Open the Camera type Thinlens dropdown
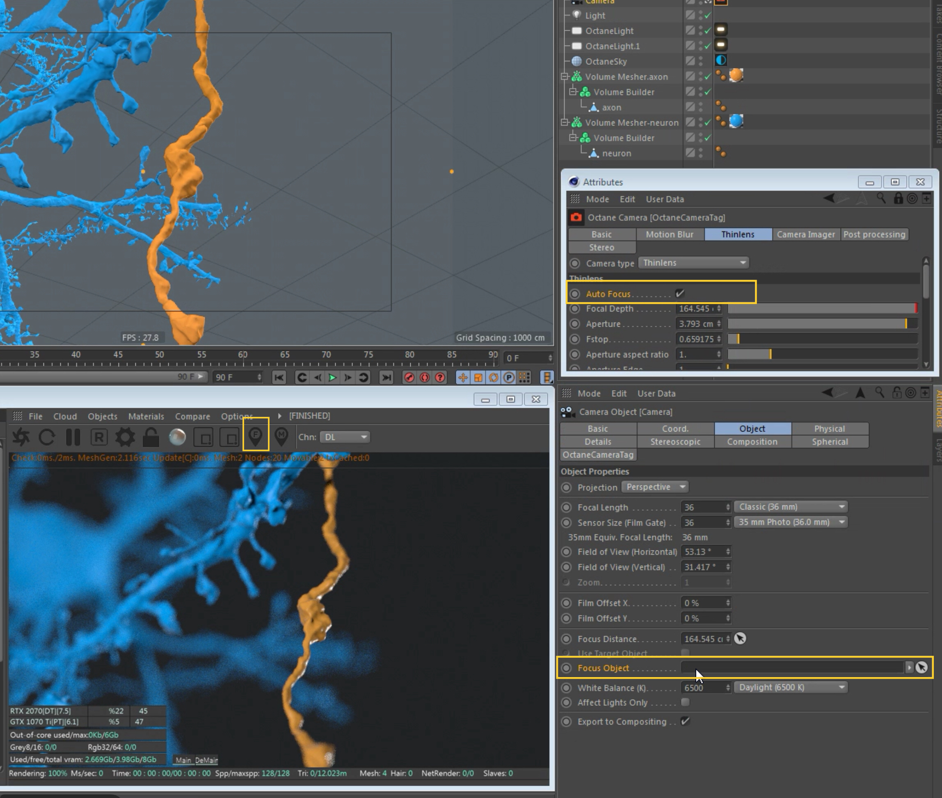Image resolution: width=942 pixels, height=798 pixels. 693,263
